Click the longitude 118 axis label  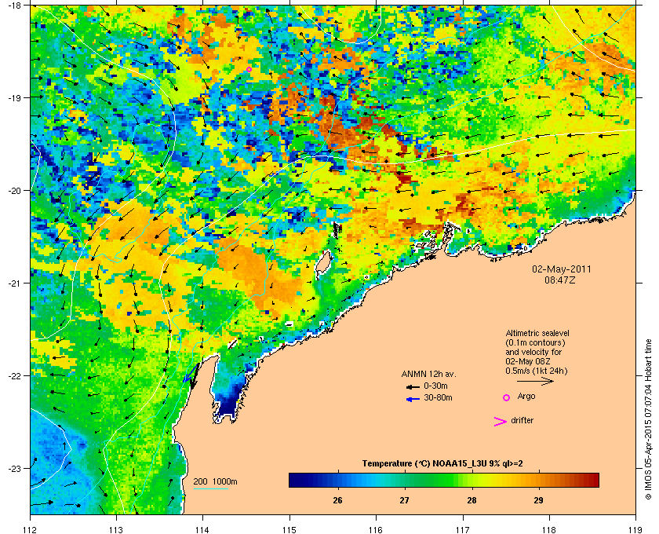[x=549, y=529]
